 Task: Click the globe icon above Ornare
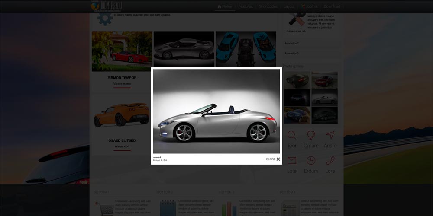(310, 135)
